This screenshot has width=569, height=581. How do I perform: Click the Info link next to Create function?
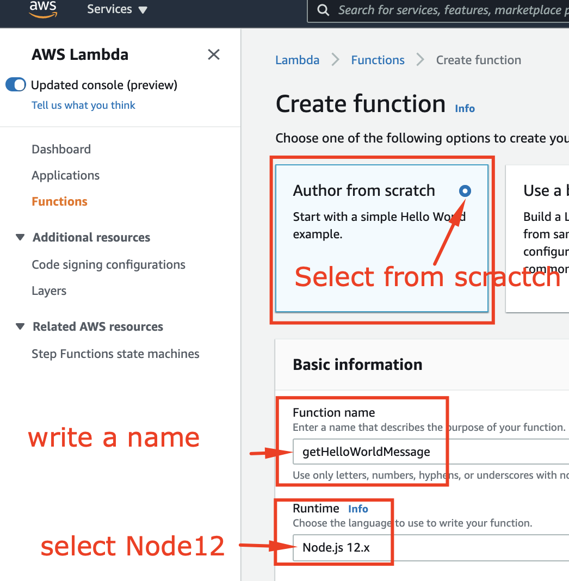[x=465, y=108]
